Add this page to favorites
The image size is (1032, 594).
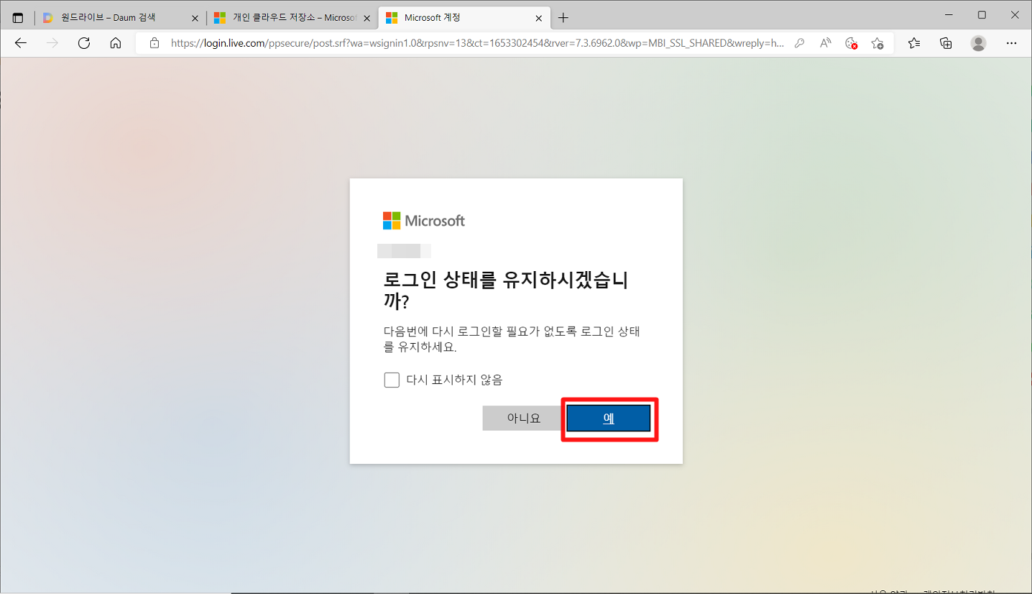(x=877, y=43)
